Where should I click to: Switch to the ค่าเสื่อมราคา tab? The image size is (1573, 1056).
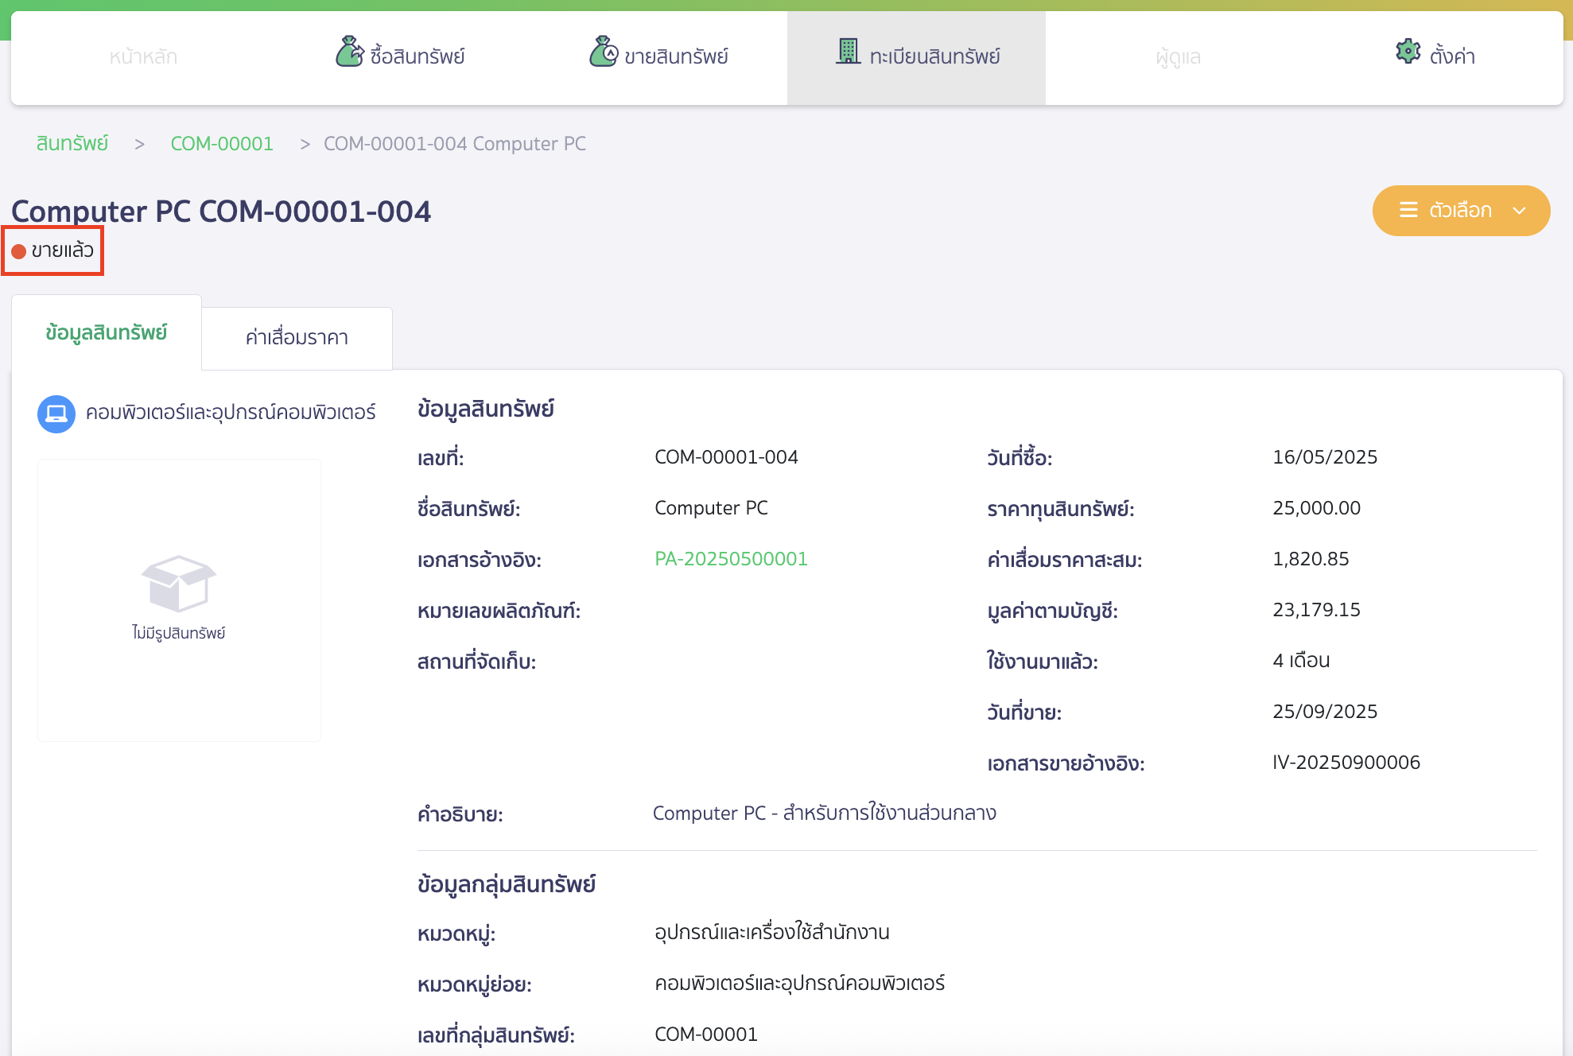click(297, 337)
